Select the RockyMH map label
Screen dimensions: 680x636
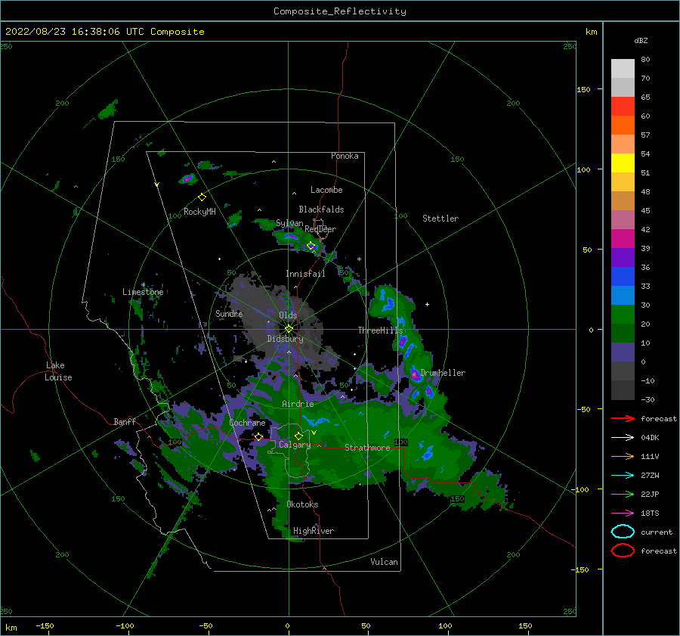pos(199,212)
